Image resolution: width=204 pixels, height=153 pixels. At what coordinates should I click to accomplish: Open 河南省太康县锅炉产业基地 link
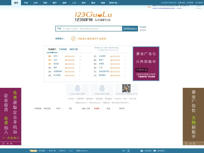tap(92, 39)
